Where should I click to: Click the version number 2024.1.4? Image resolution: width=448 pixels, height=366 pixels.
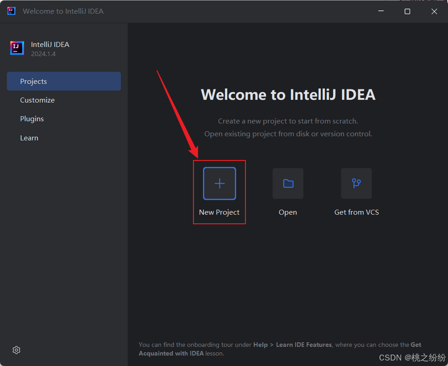pyautogui.click(x=43, y=54)
